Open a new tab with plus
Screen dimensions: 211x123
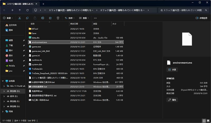point(43,4)
